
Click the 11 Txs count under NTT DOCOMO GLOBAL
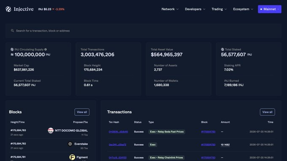click(84, 135)
